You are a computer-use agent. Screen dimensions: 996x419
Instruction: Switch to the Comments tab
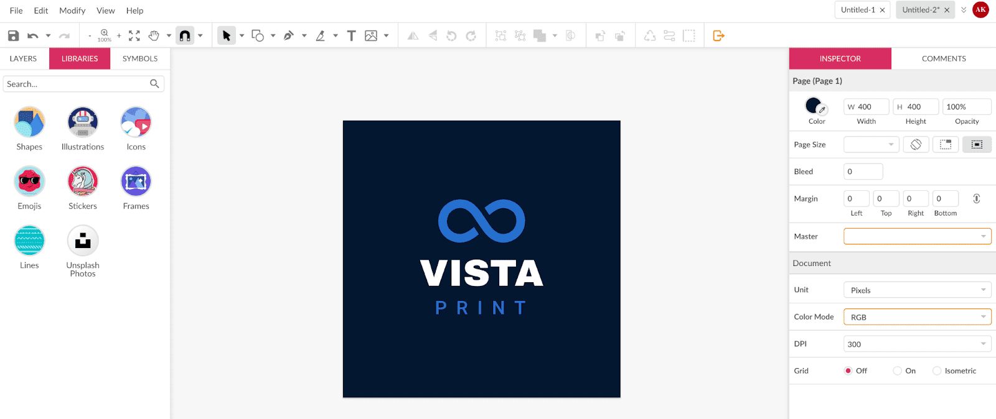pos(944,58)
